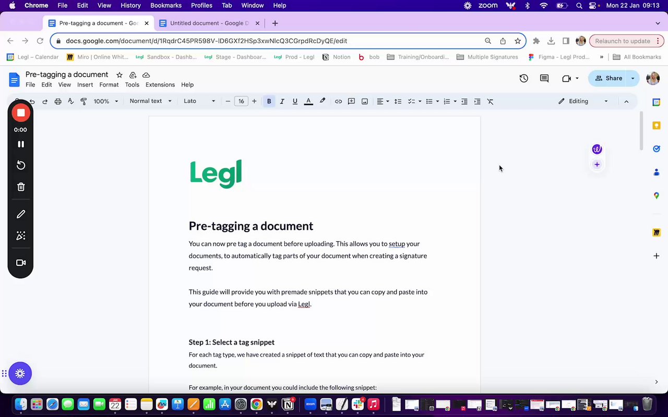Open the zoom level dropdown at 100%
The height and width of the screenshot is (417, 668).
pyautogui.click(x=106, y=101)
